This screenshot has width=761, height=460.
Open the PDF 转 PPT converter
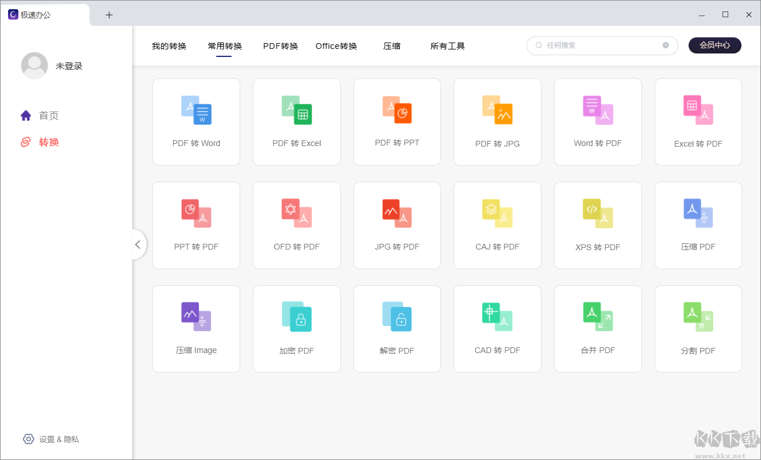(x=397, y=121)
